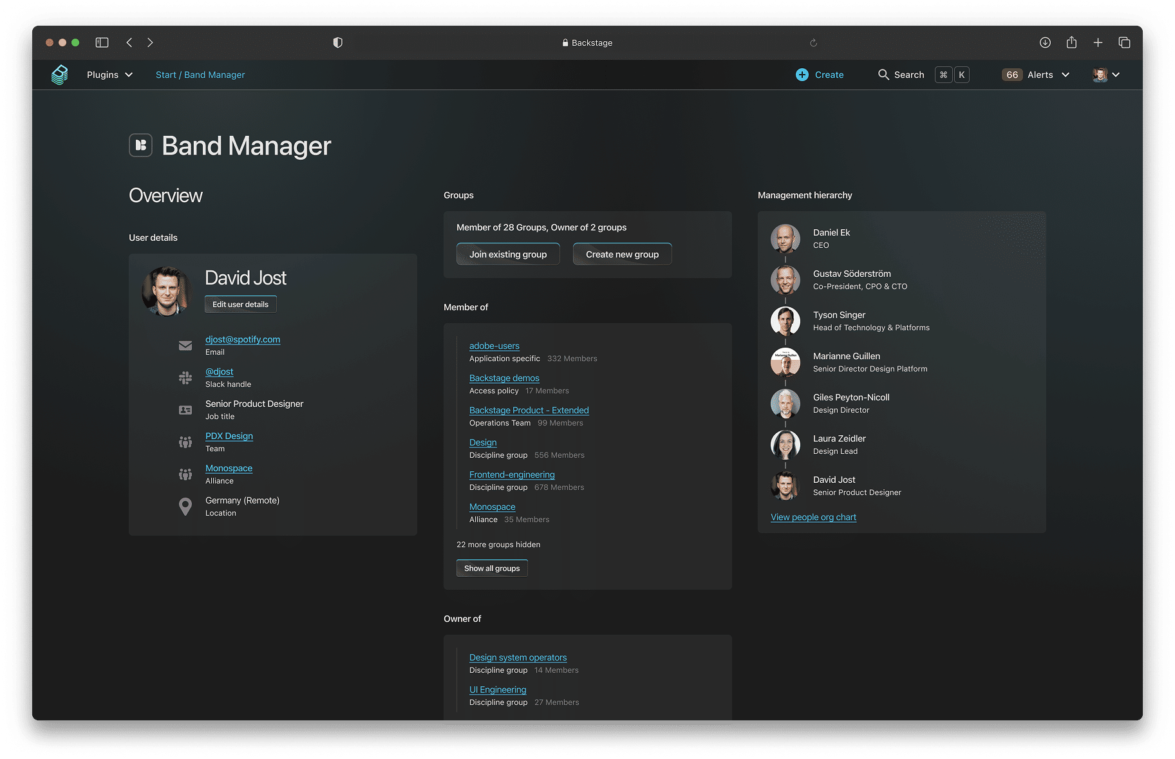Open the @djost Slack link
Screen dimensions: 1175x759
point(219,371)
